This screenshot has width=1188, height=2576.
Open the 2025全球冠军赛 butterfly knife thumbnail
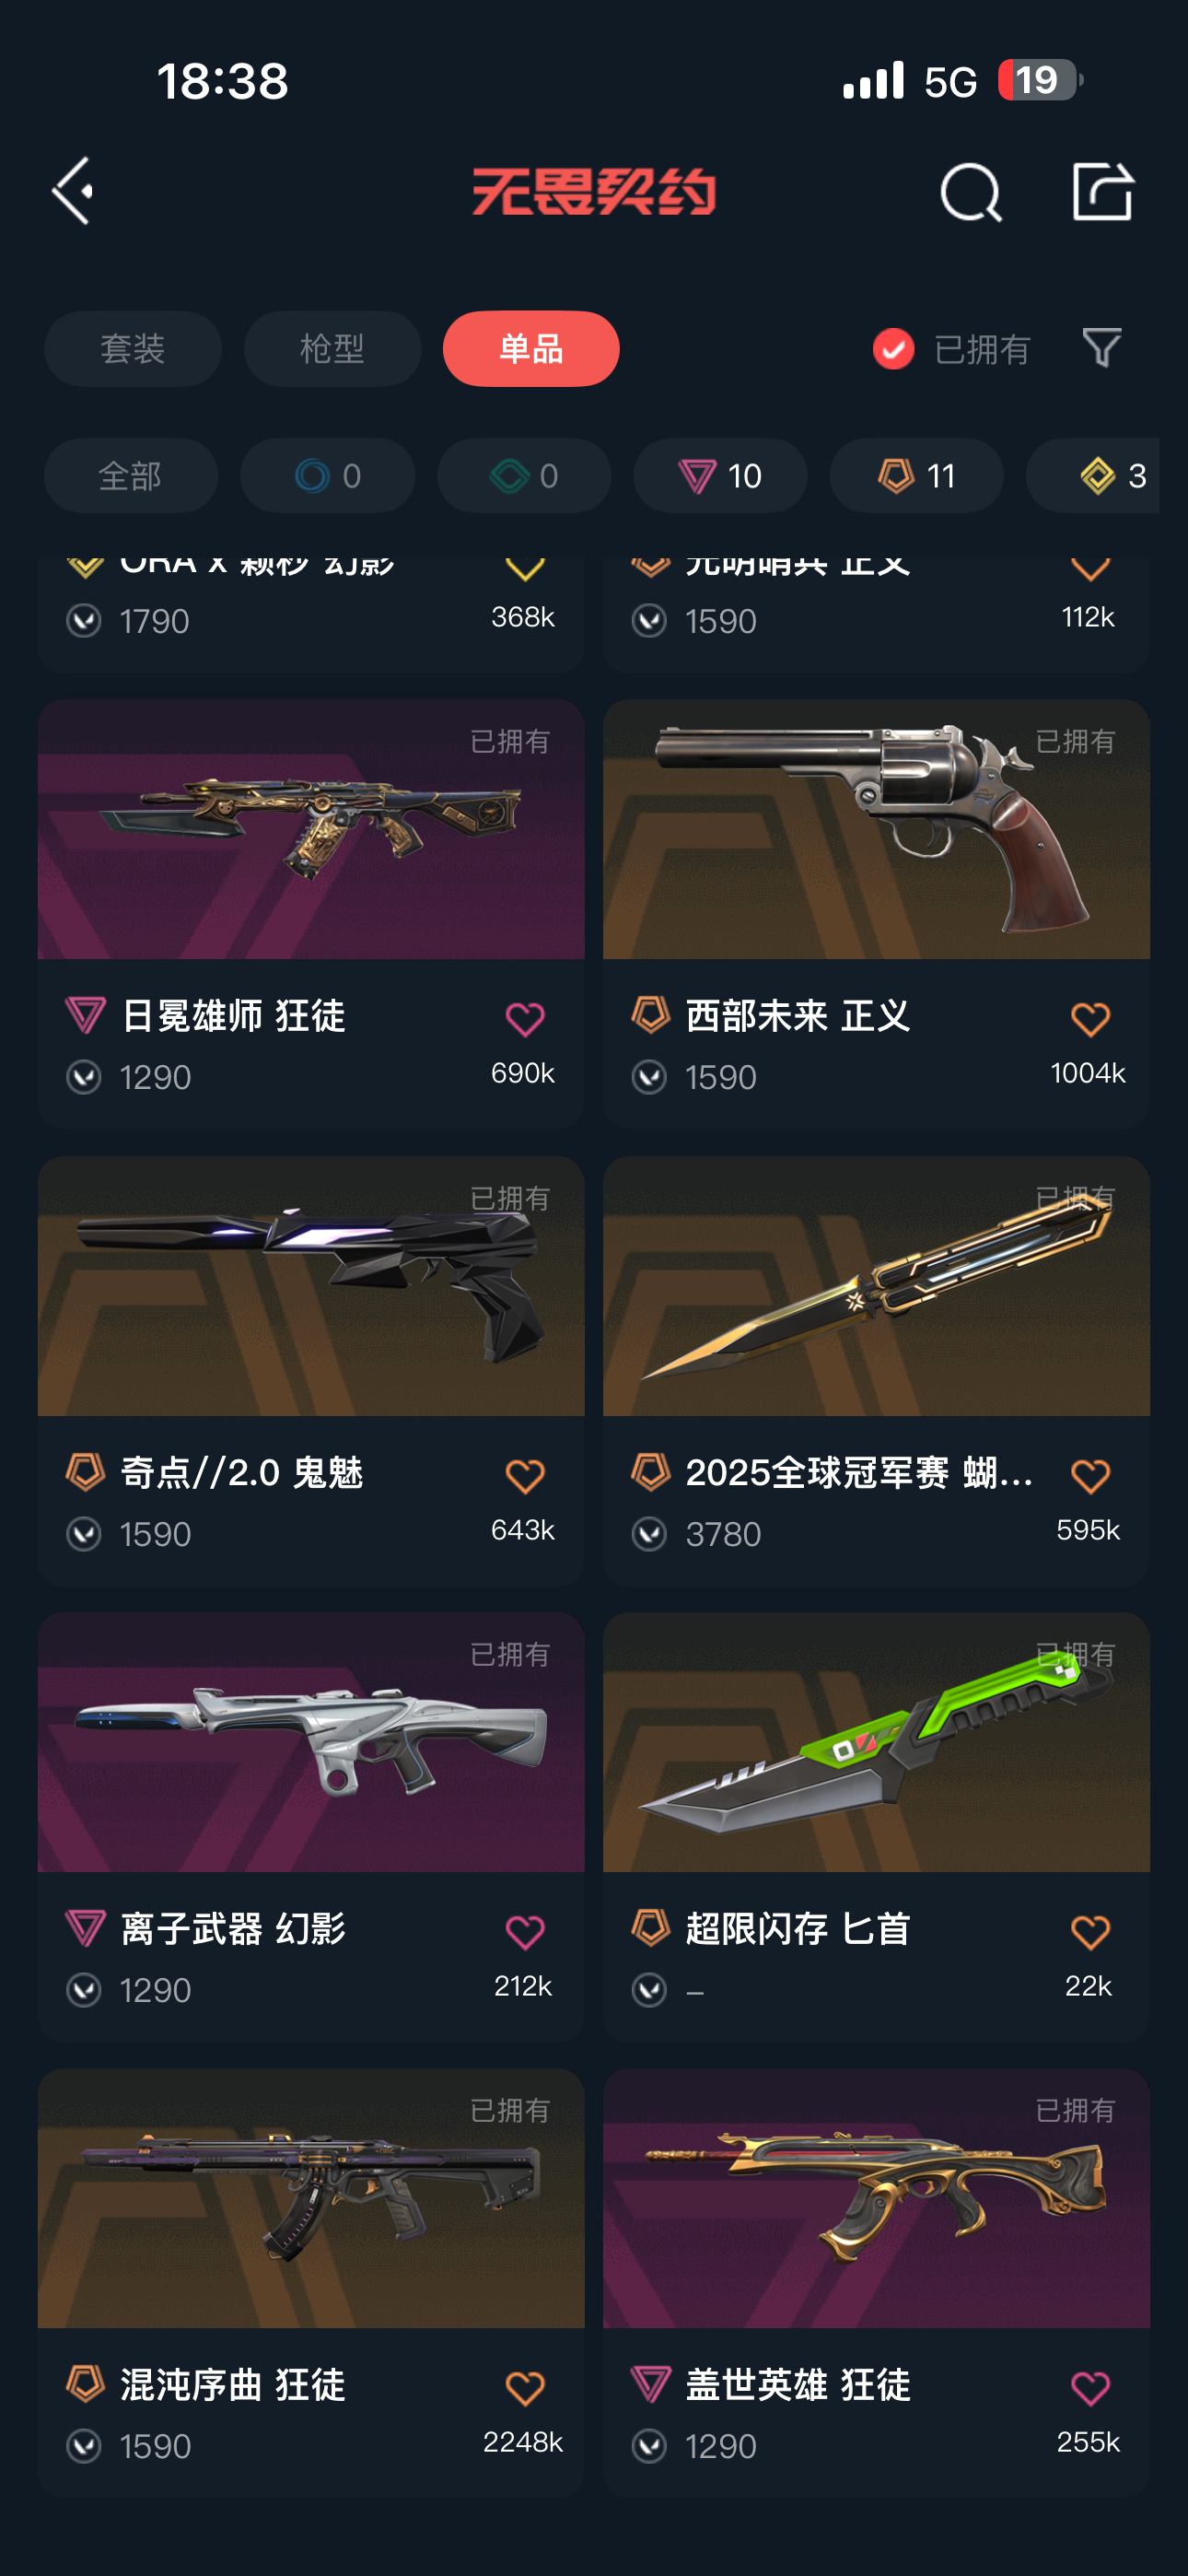tap(876, 1286)
